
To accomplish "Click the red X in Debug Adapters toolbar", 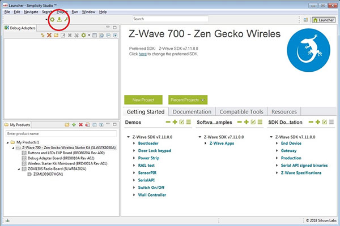I will (49, 35).
